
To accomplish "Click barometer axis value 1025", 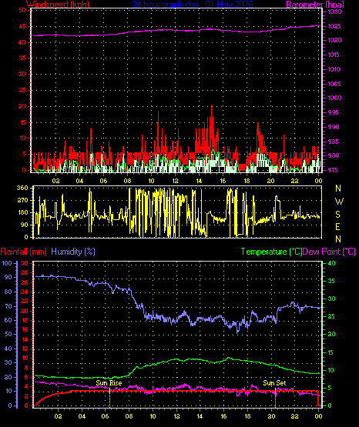I will point(334,26).
